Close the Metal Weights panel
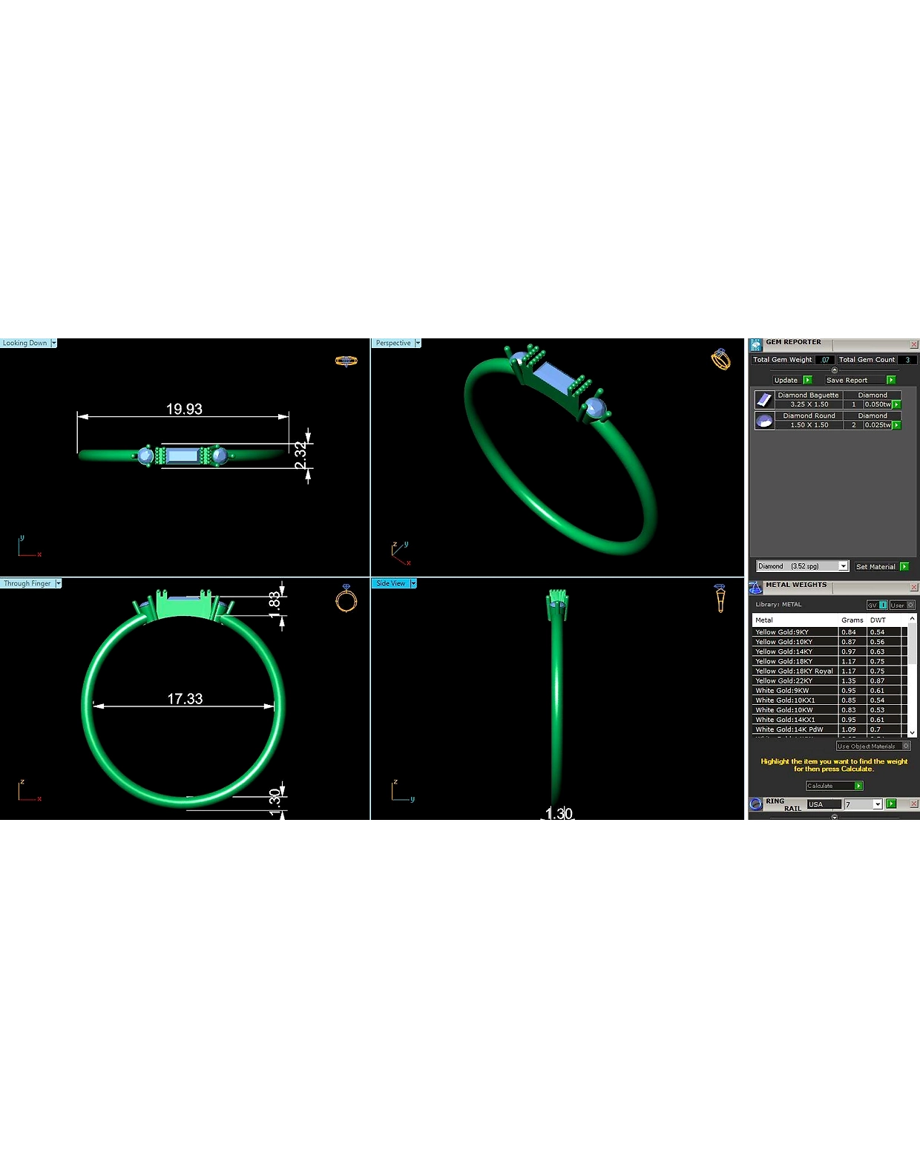Viewport: 920px width, 1159px height. pos(914,587)
